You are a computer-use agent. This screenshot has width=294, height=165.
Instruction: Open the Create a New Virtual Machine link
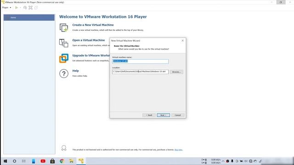93,25
